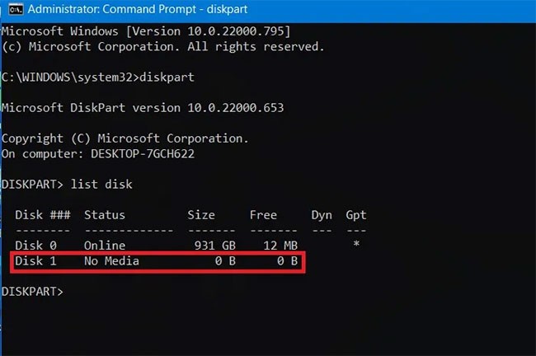Click the Microsoft Windows version line

(145, 31)
